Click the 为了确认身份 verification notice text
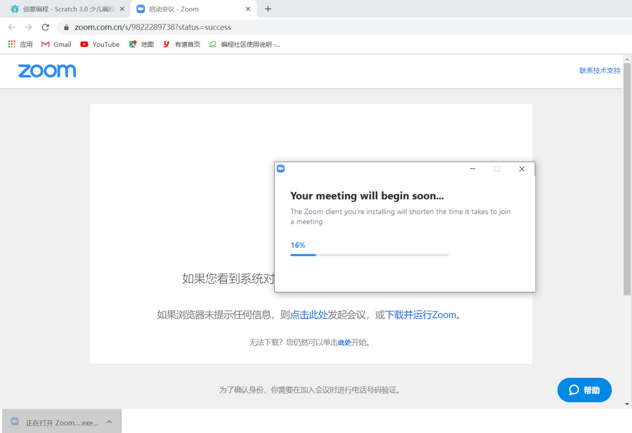The width and height of the screenshot is (632, 433). [311, 390]
